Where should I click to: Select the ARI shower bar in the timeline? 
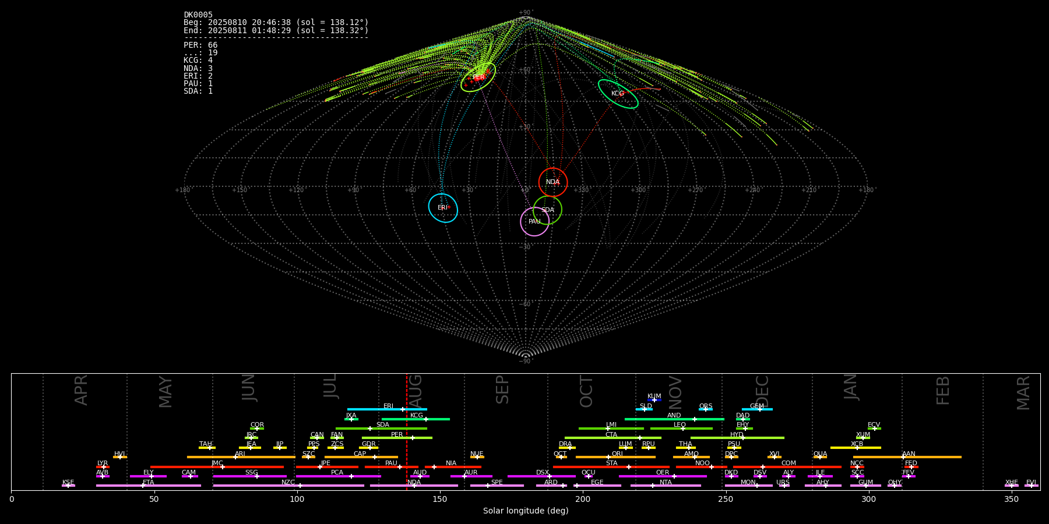(241, 457)
